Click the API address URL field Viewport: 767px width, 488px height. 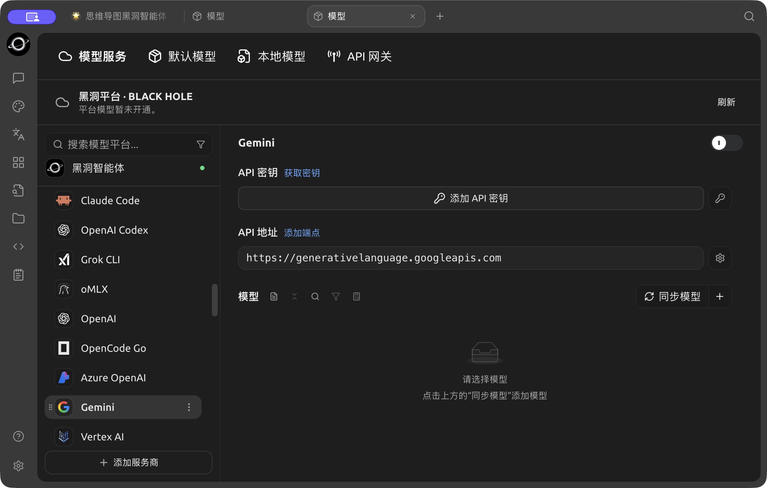[471, 258]
